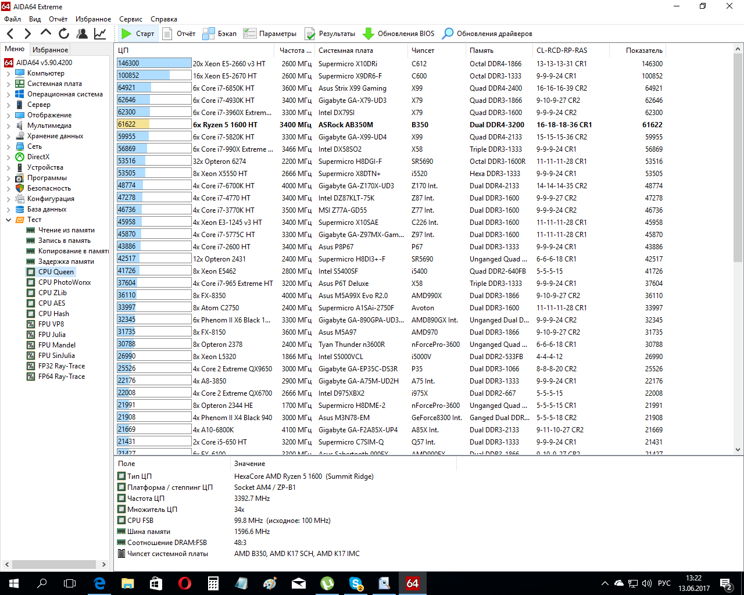The image size is (744, 595).
Task: Open the Запись в память benchmark
Action: pyautogui.click(x=58, y=241)
